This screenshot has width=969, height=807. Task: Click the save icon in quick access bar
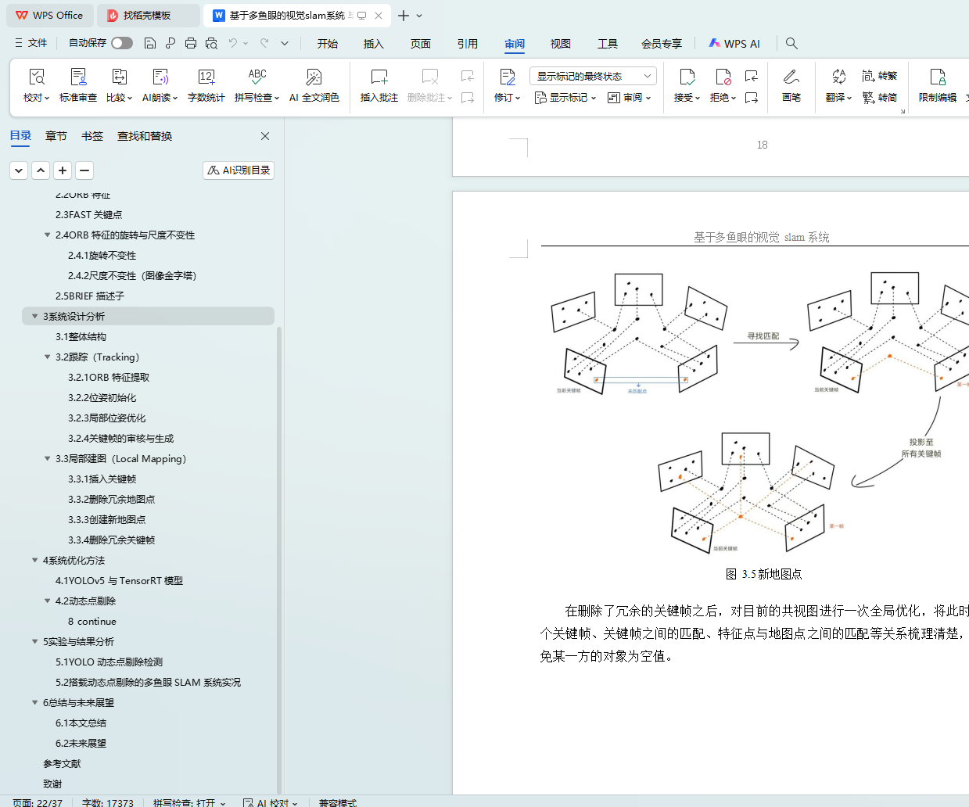(x=150, y=43)
